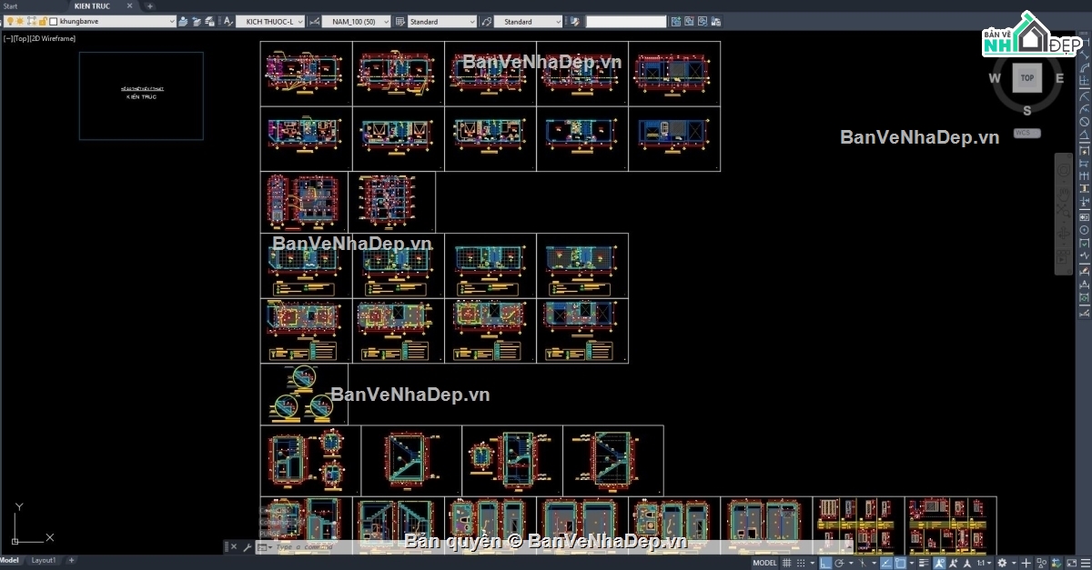Close the KIEN TRUC drawing tab
Viewport: 1092px width, 570px height.
129,5
